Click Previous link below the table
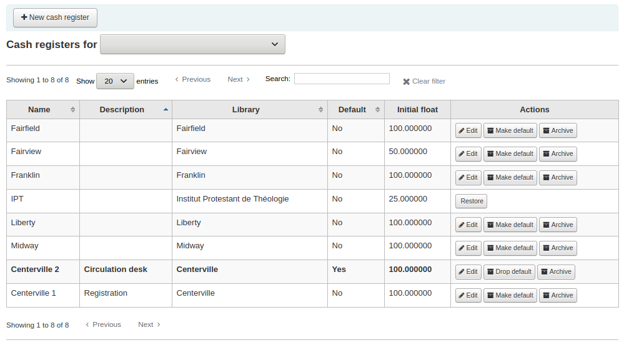The height and width of the screenshot is (350, 624). click(103, 325)
